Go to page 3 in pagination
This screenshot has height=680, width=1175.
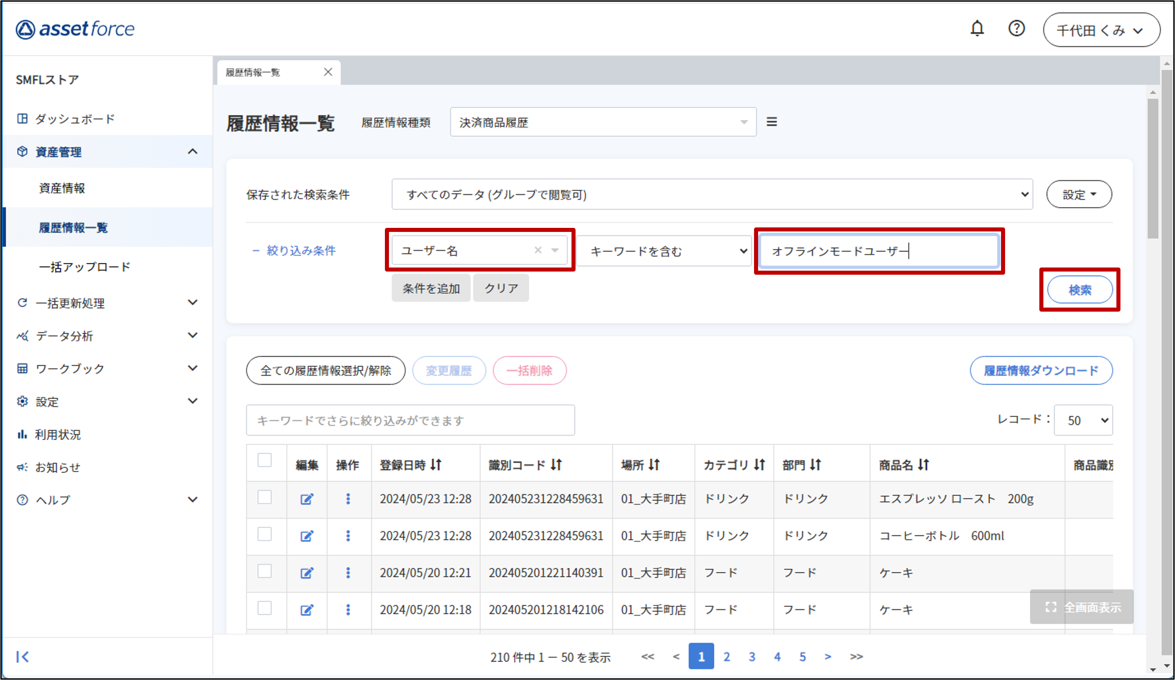point(752,657)
